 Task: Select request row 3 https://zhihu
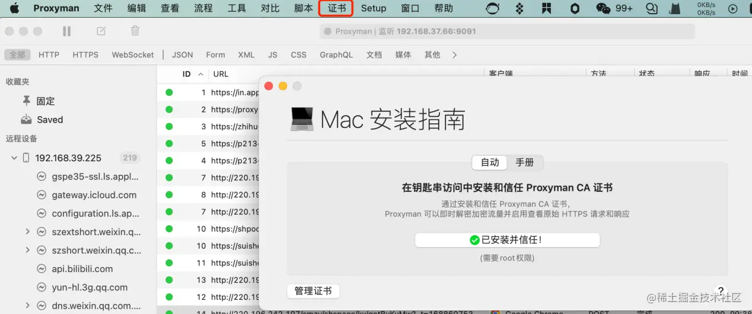pyautogui.click(x=208, y=126)
